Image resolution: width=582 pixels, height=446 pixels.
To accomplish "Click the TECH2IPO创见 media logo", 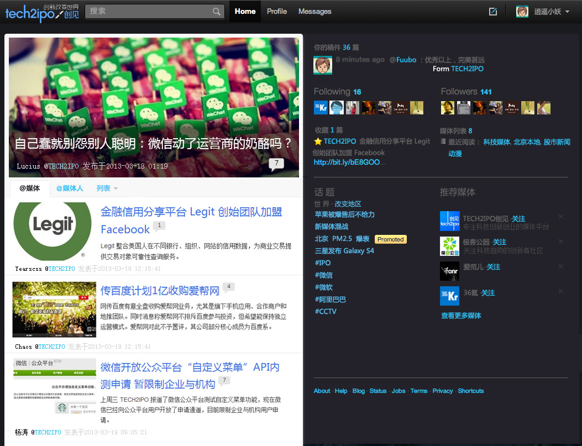I will 449,221.
